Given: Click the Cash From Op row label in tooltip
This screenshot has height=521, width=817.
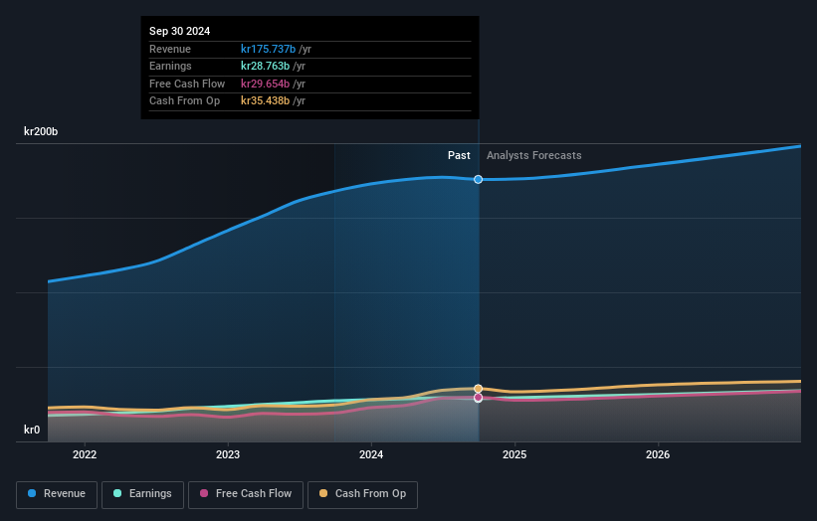Looking at the screenshot, I should tap(184, 101).
